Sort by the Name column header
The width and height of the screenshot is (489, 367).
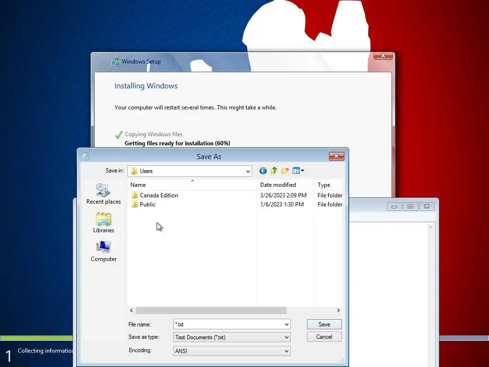tap(192, 185)
